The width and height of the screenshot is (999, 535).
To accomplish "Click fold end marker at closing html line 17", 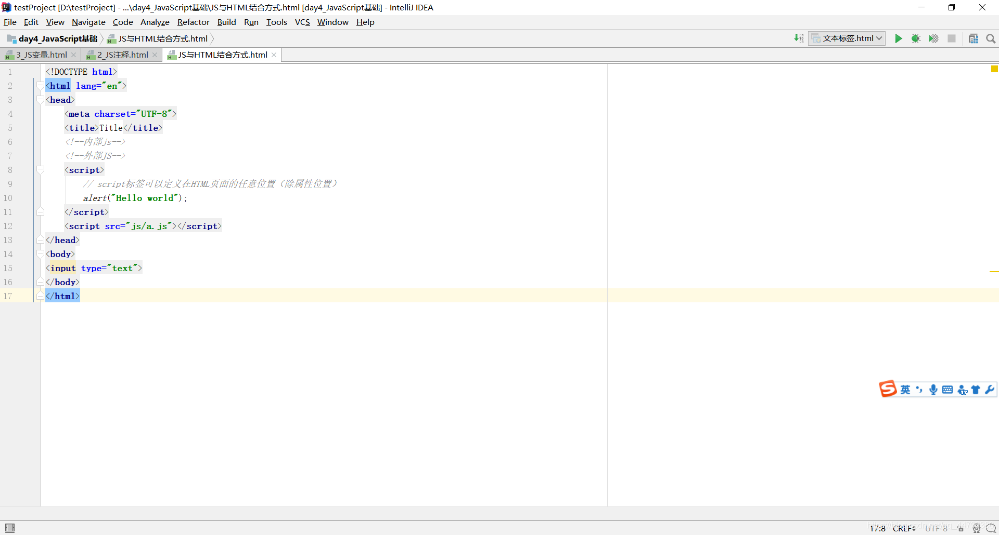I will tap(40, 296).
